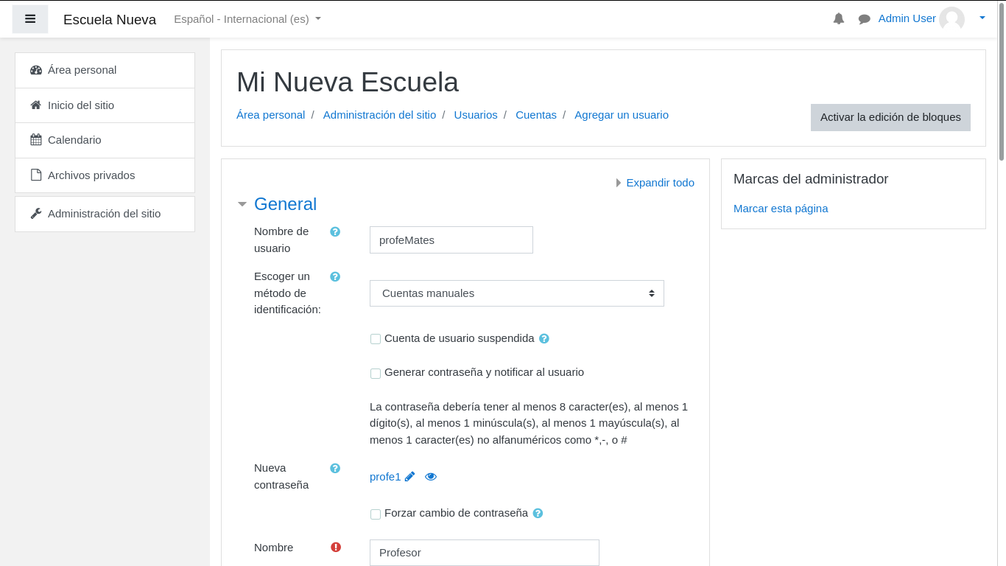Screen dimensions: 1006x566
Task: Go to Inicio del sitio in sidebar
Action: pyautogui.click(x=105, y=105)
